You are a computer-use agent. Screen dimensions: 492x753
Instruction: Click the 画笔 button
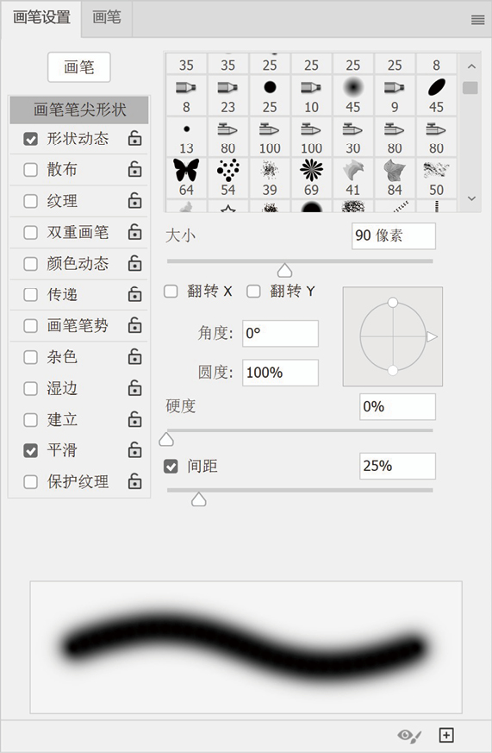coord(79,66)
